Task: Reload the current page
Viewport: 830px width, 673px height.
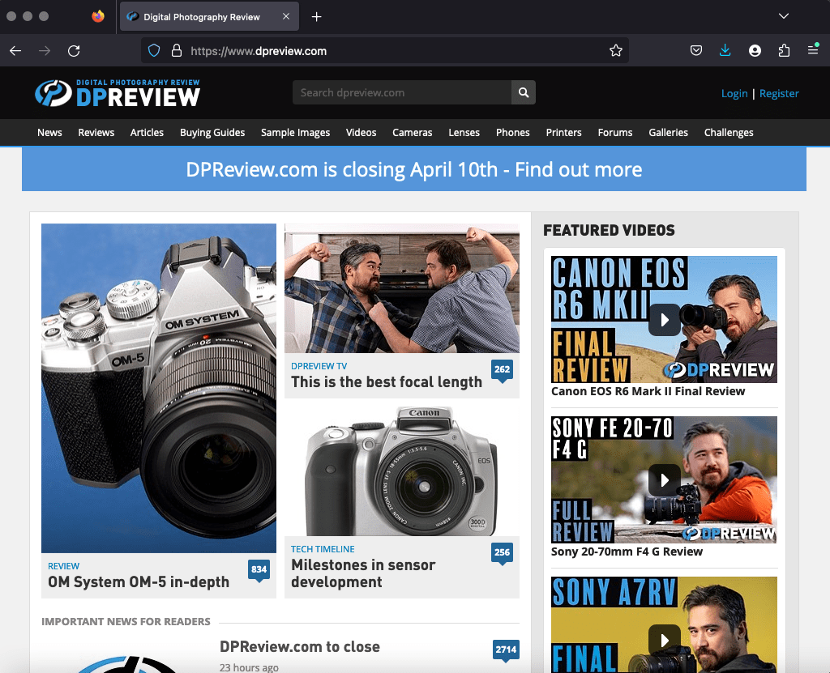Action: pos(74,50)
